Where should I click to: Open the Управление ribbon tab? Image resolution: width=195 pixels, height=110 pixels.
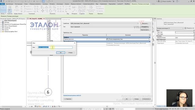click(103, 4)
